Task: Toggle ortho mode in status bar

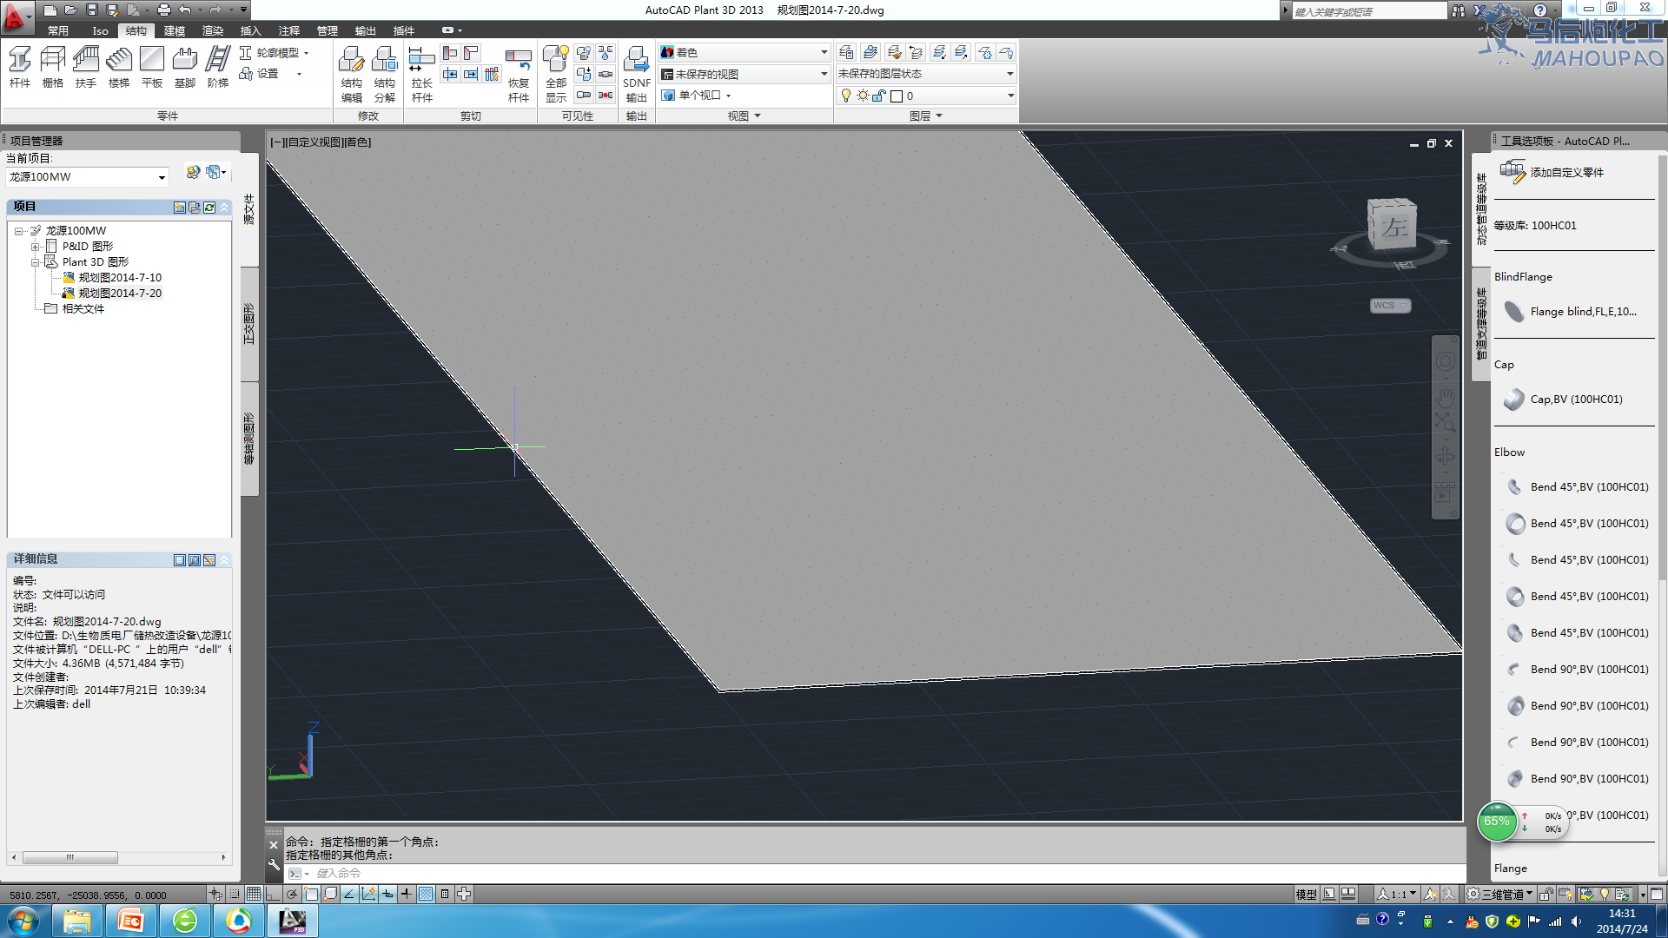Action: 273,894
